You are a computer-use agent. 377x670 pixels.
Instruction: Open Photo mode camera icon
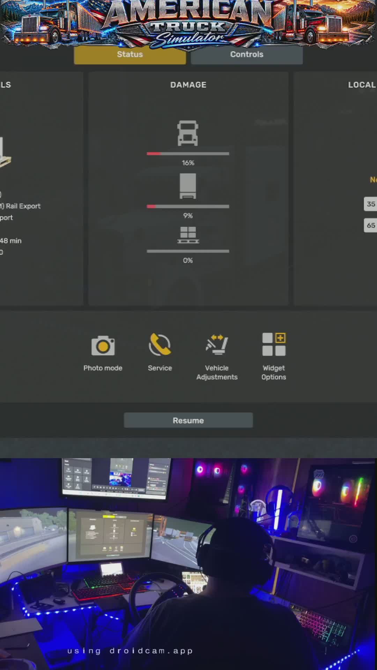pos(103,346)
